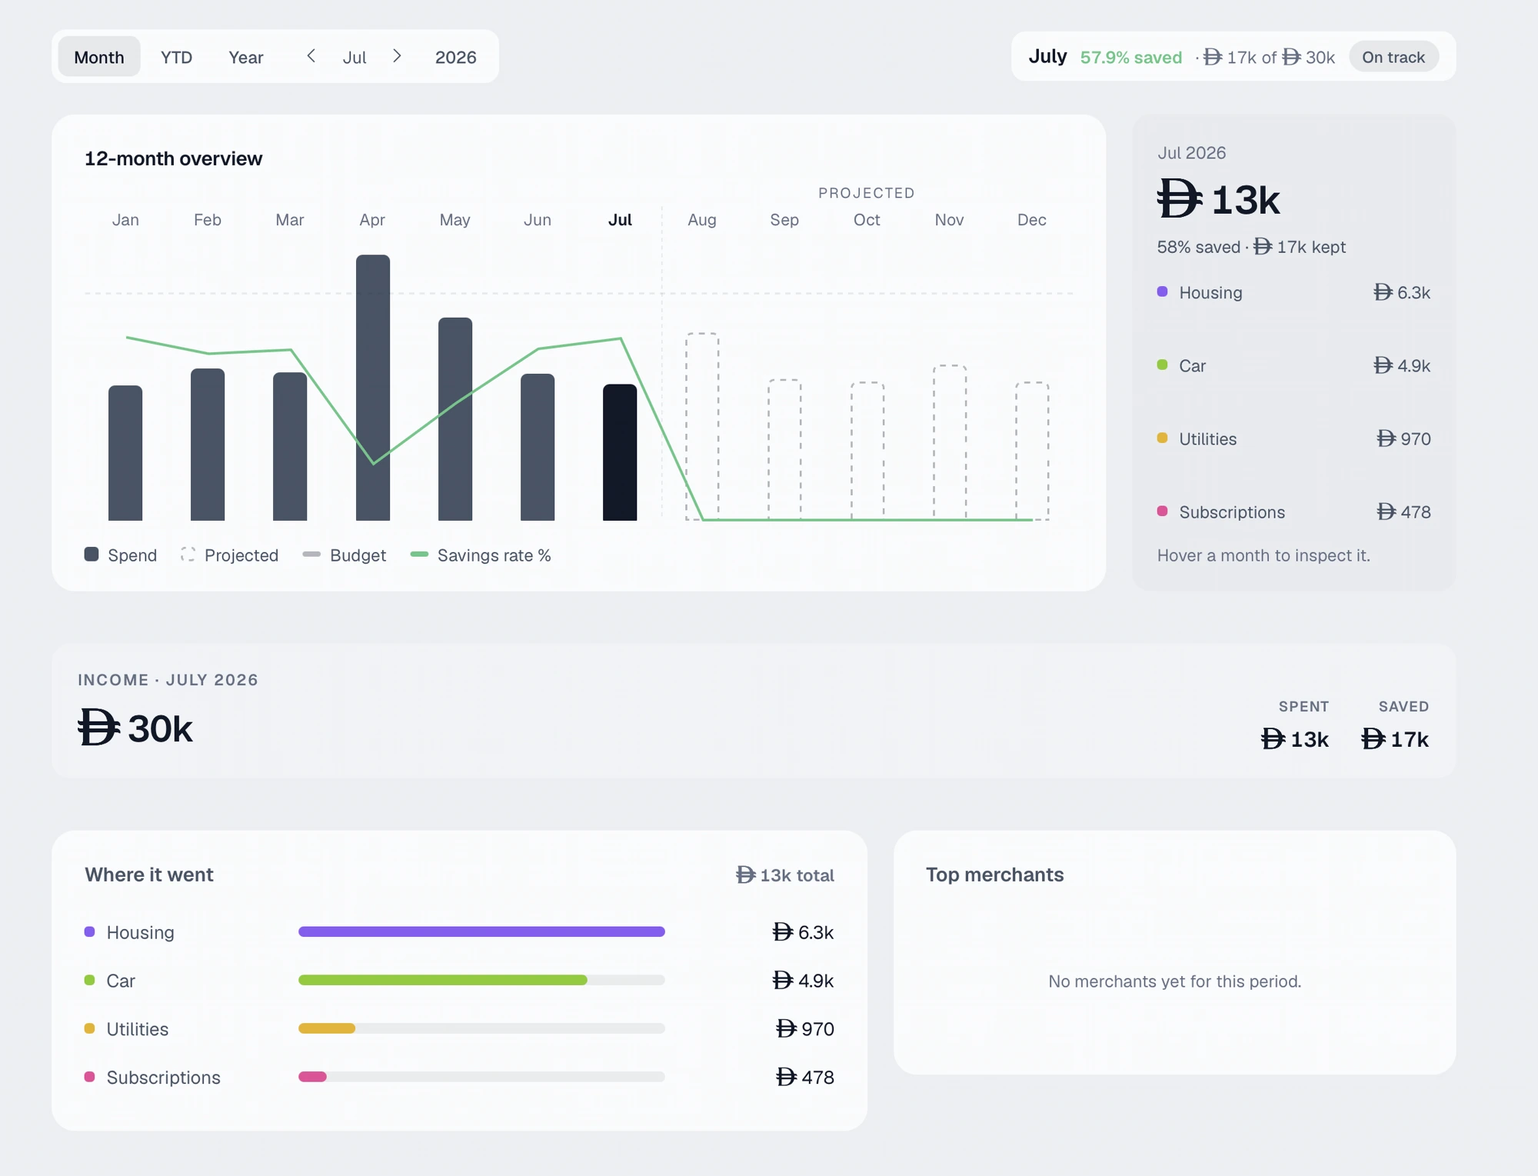Viewport: 1538px width, 1176px height.
Task: Advance to next month with right chevron
Action: (397, 56)
